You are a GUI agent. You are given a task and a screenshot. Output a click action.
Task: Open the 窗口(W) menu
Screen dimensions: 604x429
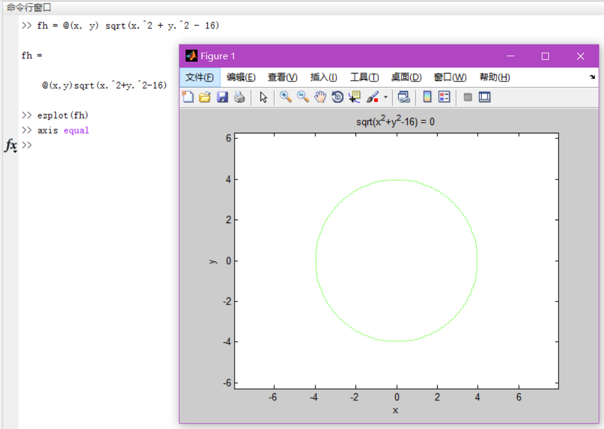click(x=450, y=77)
